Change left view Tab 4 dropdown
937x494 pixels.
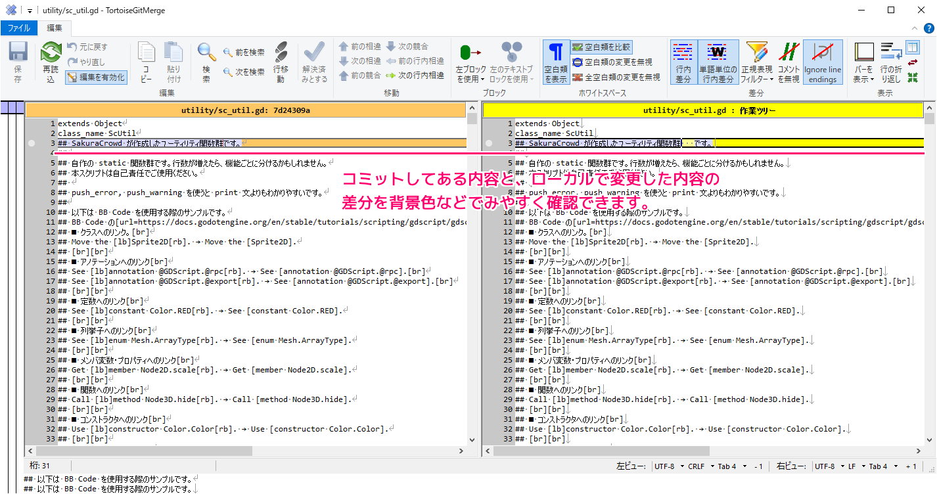[731, 466]
